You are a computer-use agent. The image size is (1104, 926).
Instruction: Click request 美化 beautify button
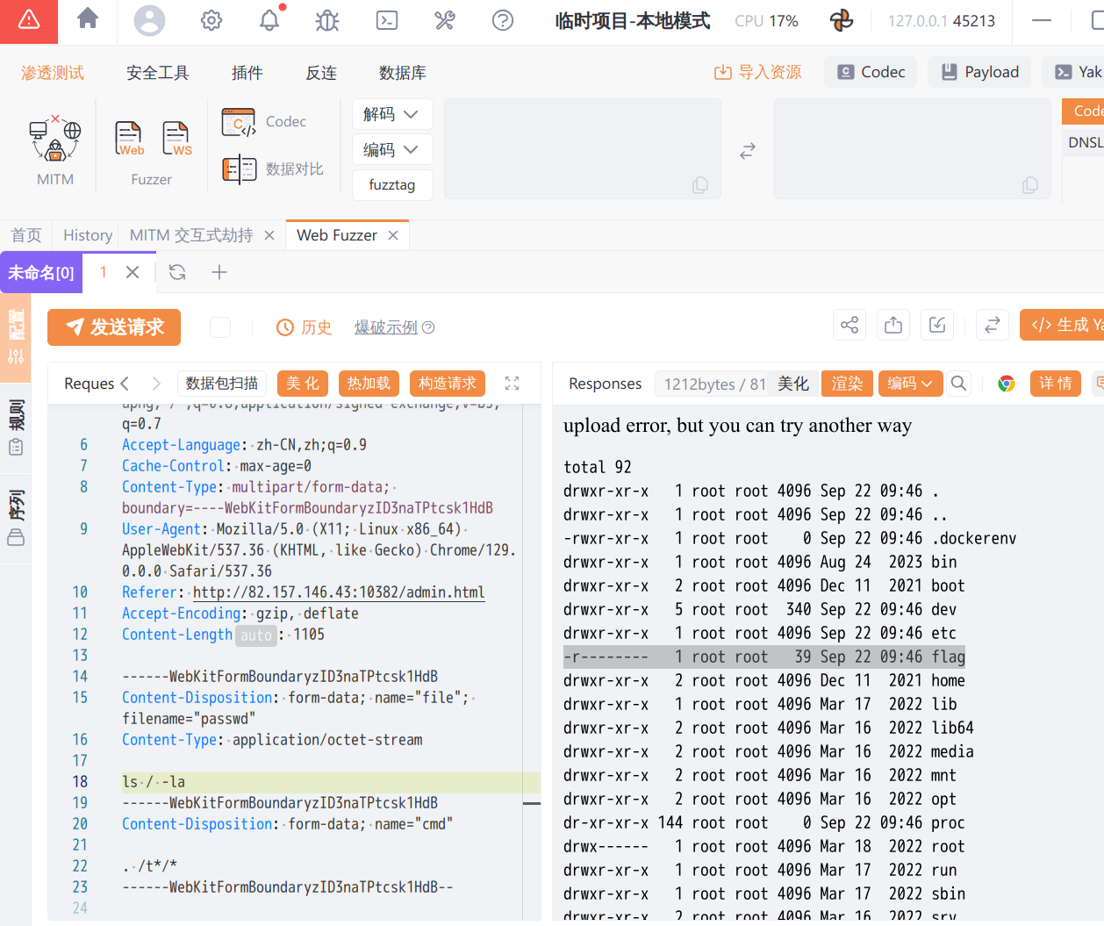(303, 384)
